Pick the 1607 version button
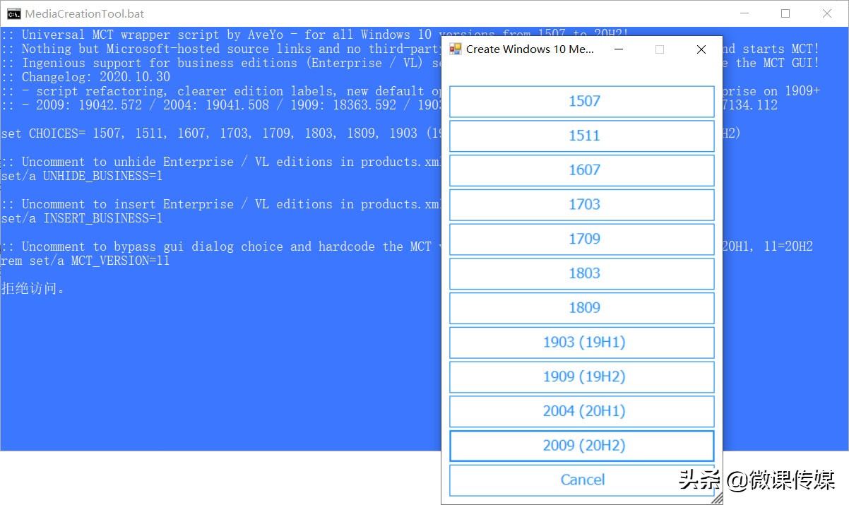 582,170
